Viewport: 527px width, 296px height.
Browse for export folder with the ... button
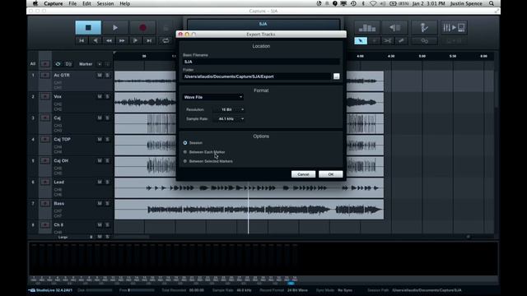click(336, 76)
